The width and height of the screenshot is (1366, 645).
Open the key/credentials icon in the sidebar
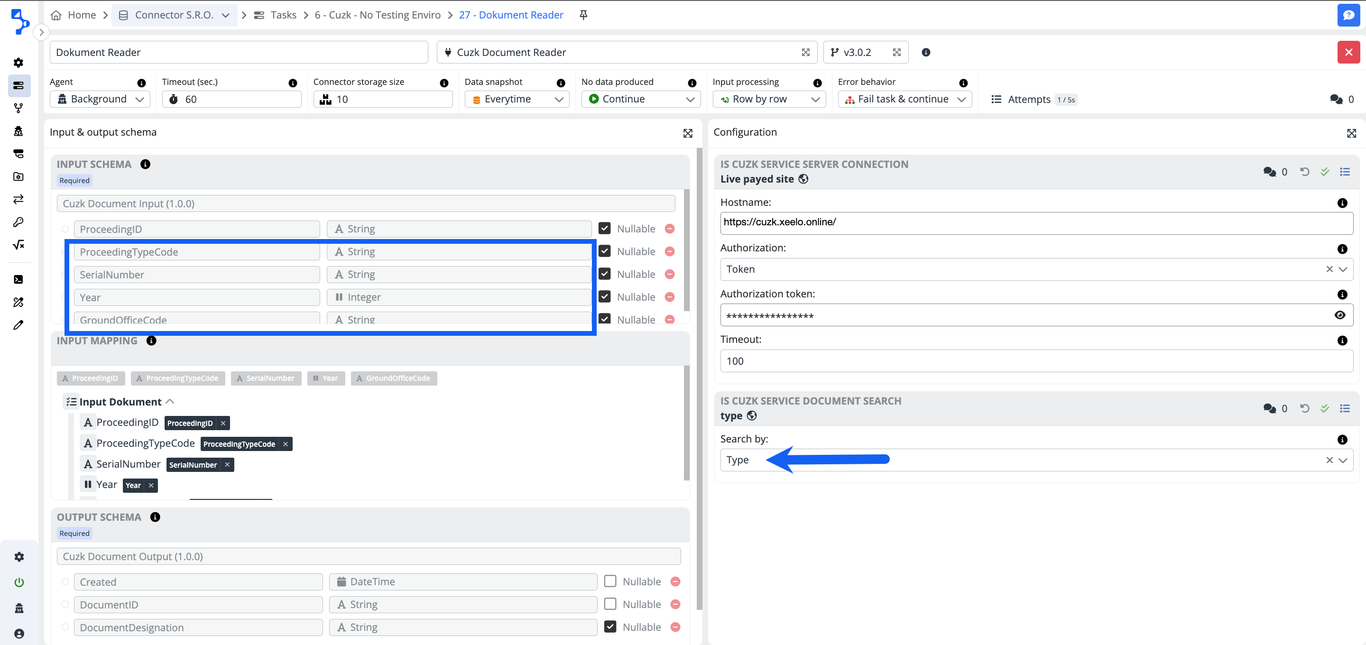(x=18, y=222)
